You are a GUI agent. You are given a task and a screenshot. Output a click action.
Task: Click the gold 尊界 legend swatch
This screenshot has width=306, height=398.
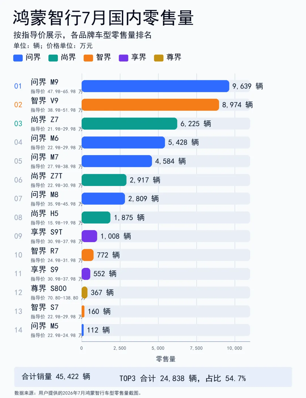point(159,58)
